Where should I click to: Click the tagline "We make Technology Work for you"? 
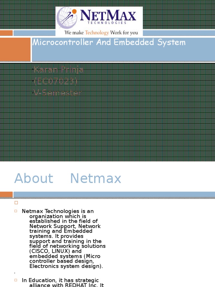[x=101, y=33]
